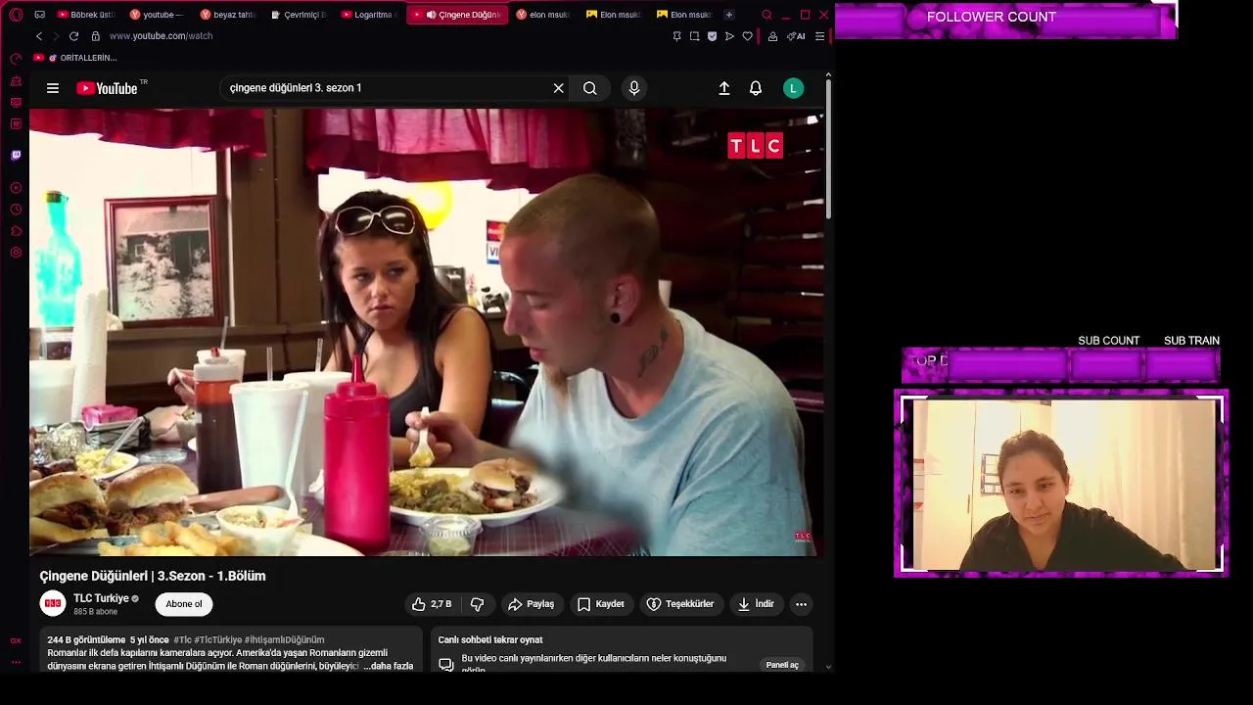Like the video showing 2,7 B
This screenshot has height=705, width=1253.
click(432, 604)
